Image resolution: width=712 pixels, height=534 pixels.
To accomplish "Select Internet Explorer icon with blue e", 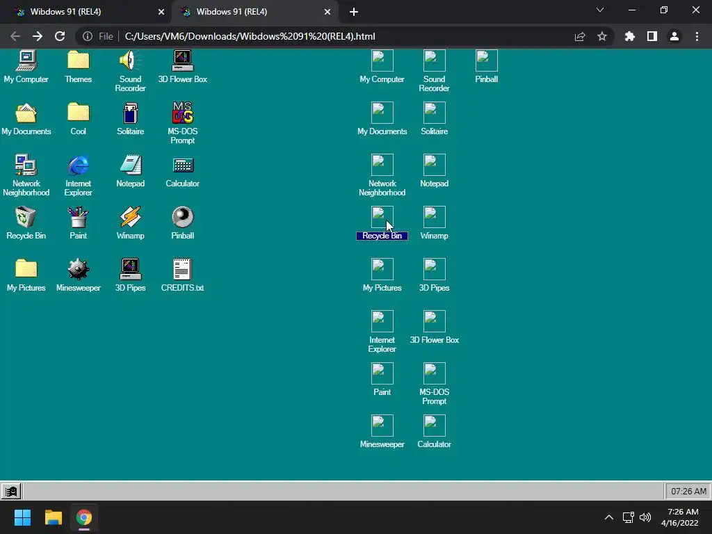I will [78, 165].
